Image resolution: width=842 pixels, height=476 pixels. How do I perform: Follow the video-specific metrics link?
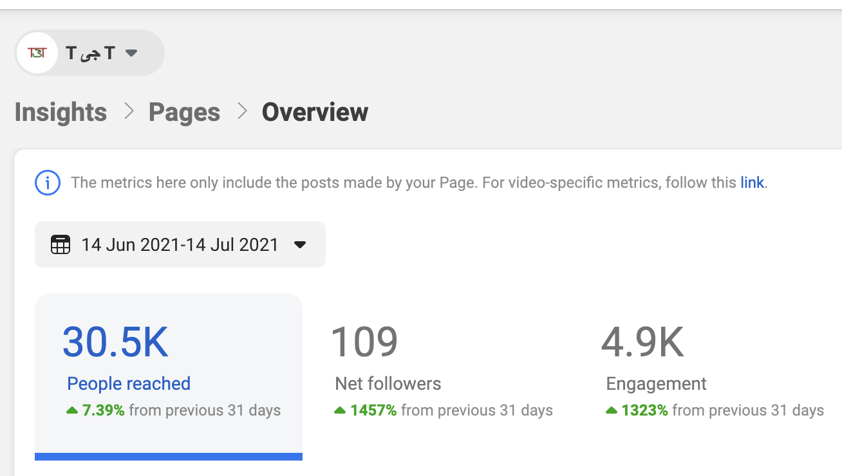(752, 183)
